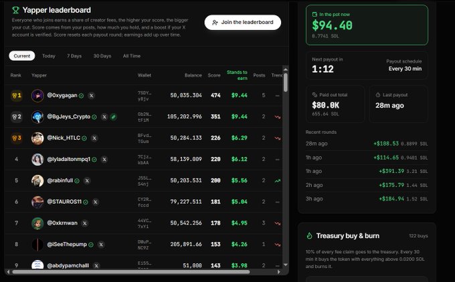Open the @Nick_HTLC username link
Viewport: 455px width, 282px height.
pos(64,138)
